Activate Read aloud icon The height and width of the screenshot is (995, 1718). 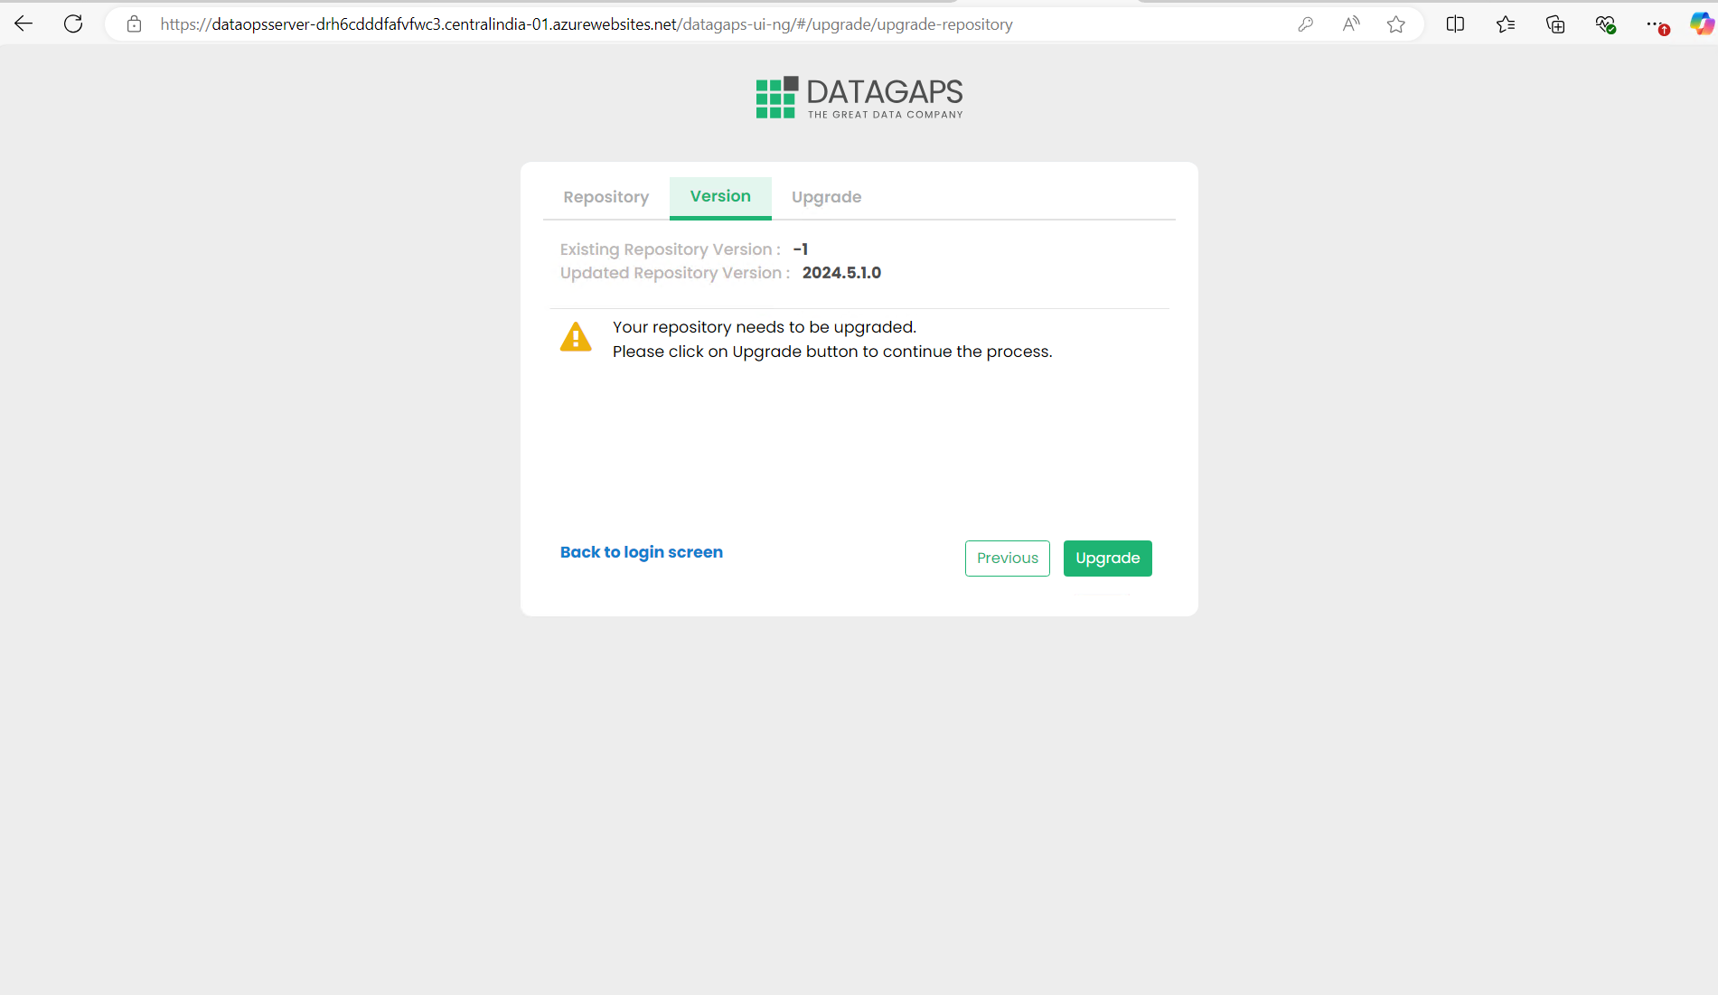click(x=1351, y=24)
